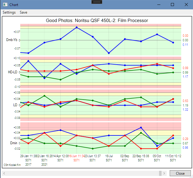
Task: Click the '22/Sep 15:06' date label
Action: coord(141,156)
